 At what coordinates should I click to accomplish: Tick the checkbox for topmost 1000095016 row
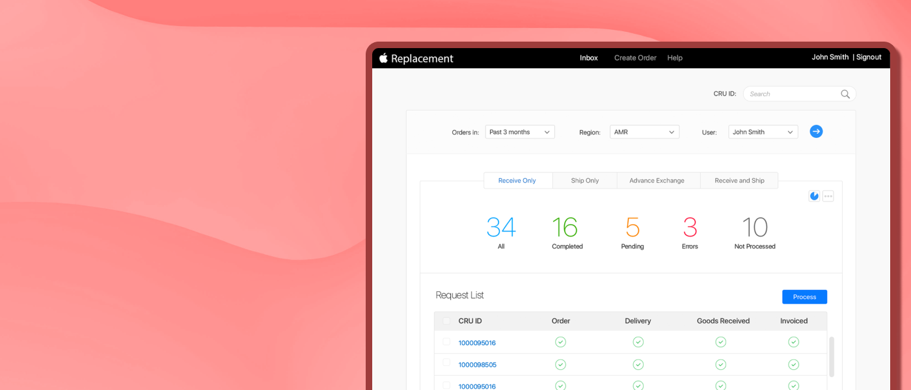pyautogui.click(x=446, y=342)
